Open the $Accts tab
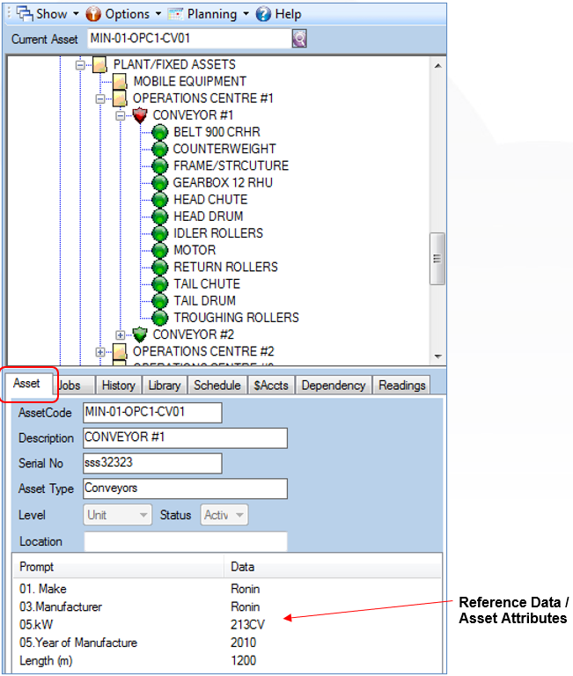The width and height of the screenshot is (573, 676). point(271,385)
